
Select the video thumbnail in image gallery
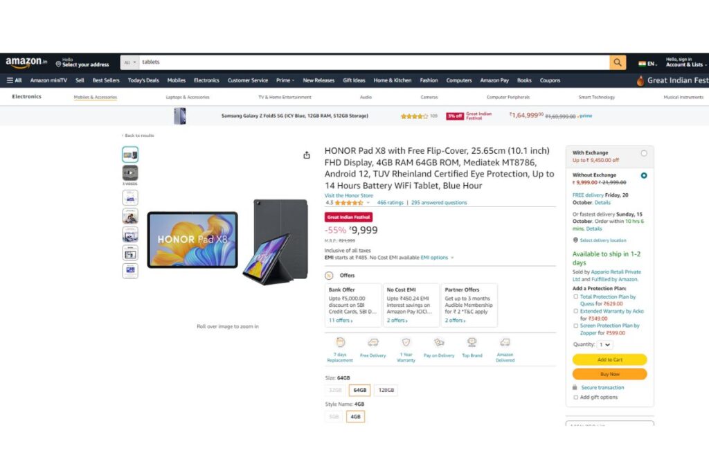[130, 172]
